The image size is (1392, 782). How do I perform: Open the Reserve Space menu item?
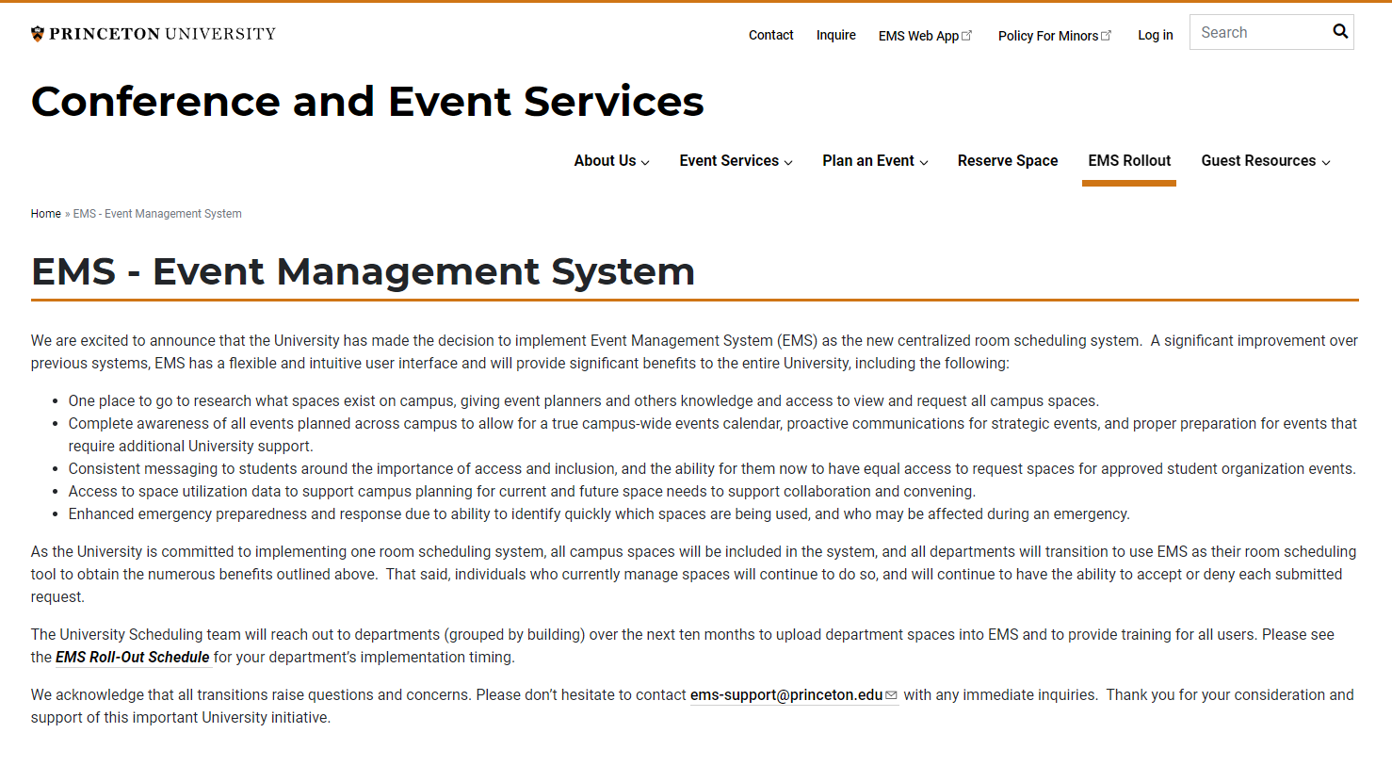click(x=1008, y=161)
